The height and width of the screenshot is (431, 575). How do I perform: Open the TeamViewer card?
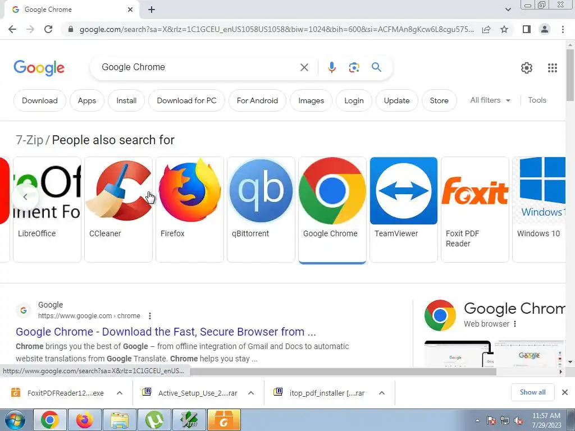point(404,210)
